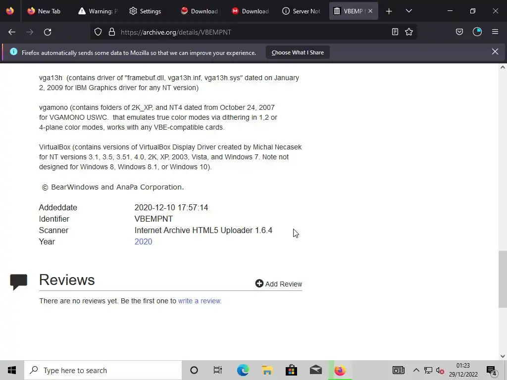This screenshot has height=380, width=507.
Task: Open Microsoft Store from taskbar
Action: click(x=291, y=370)
